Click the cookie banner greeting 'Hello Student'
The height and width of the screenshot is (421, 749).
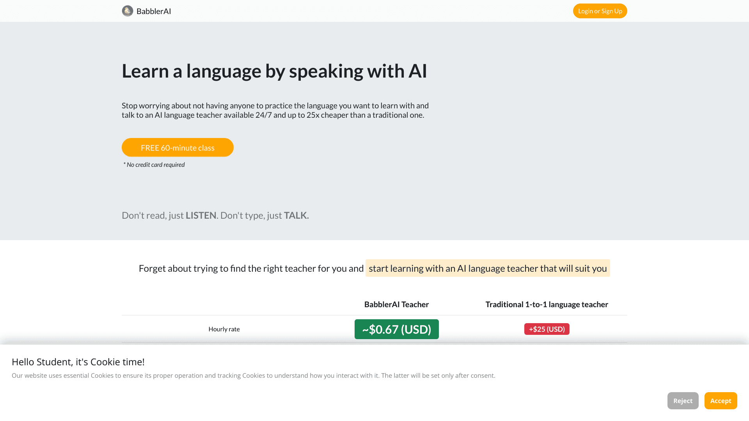point(78,362)
